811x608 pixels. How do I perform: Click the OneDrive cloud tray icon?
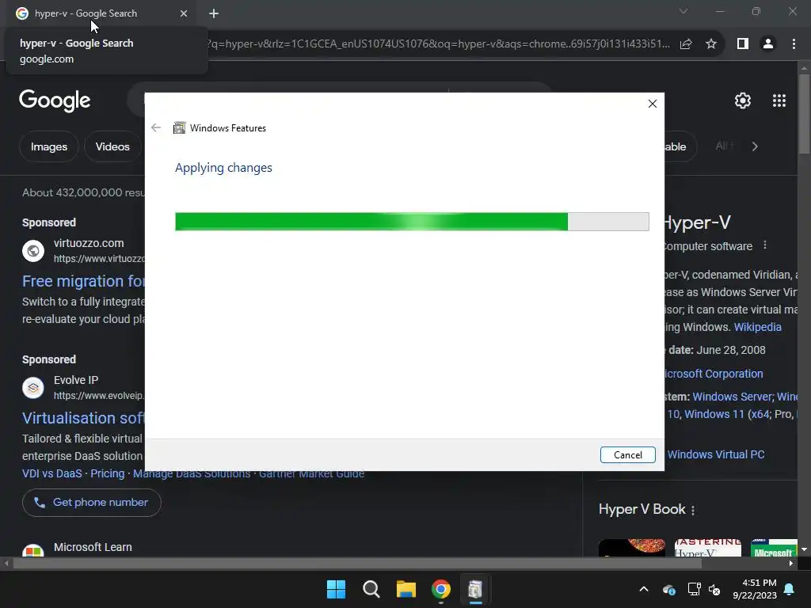click(x=668, y=589)
